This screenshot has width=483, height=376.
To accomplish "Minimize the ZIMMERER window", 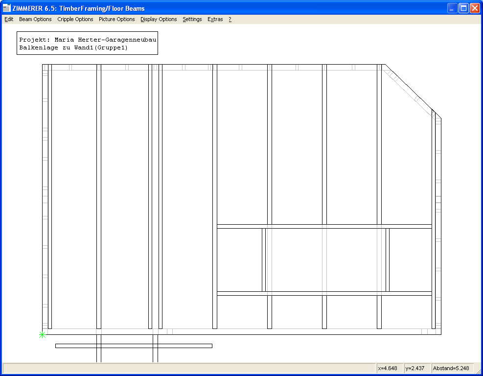I will coord(452,8).
